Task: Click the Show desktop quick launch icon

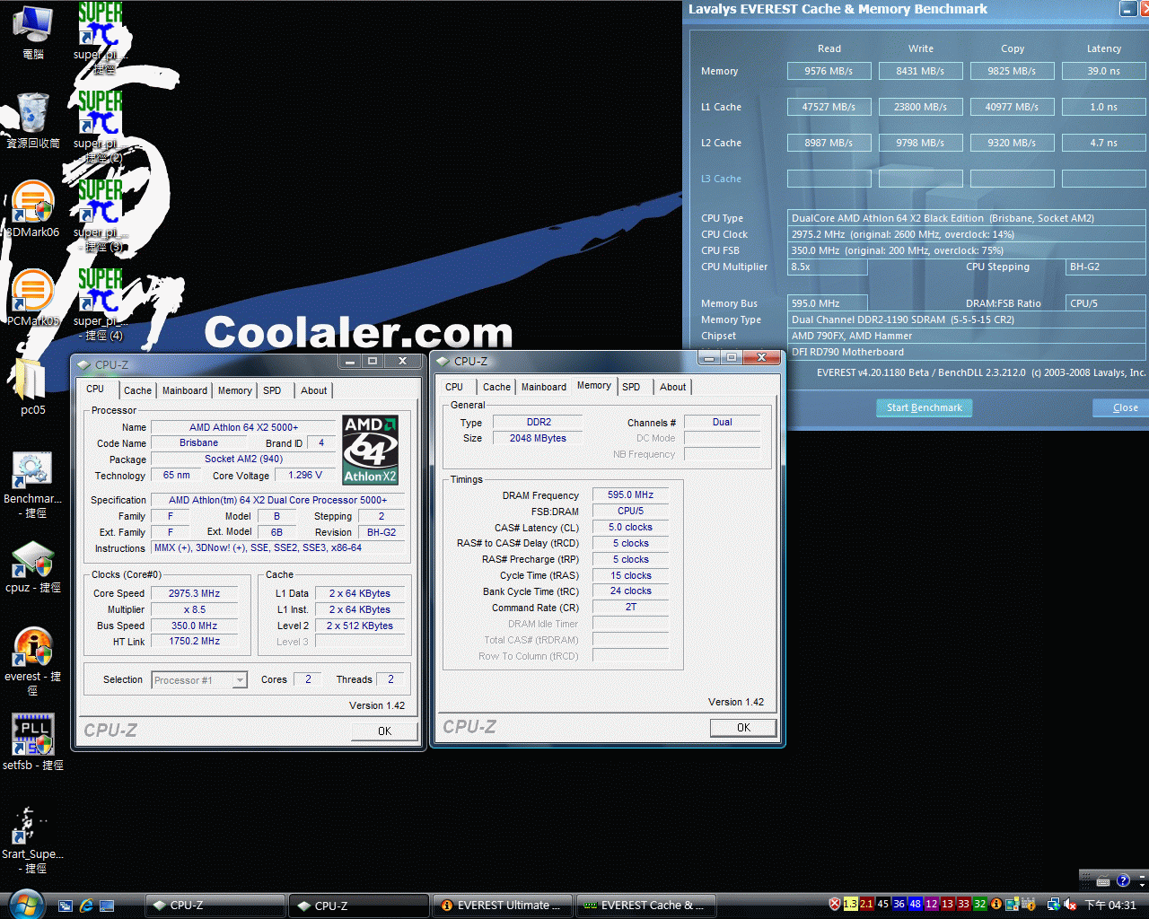Action: 107,906
